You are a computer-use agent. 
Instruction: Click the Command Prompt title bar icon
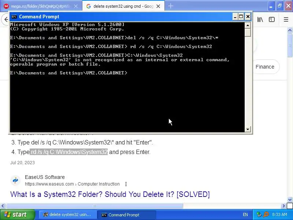coord(14,16)
